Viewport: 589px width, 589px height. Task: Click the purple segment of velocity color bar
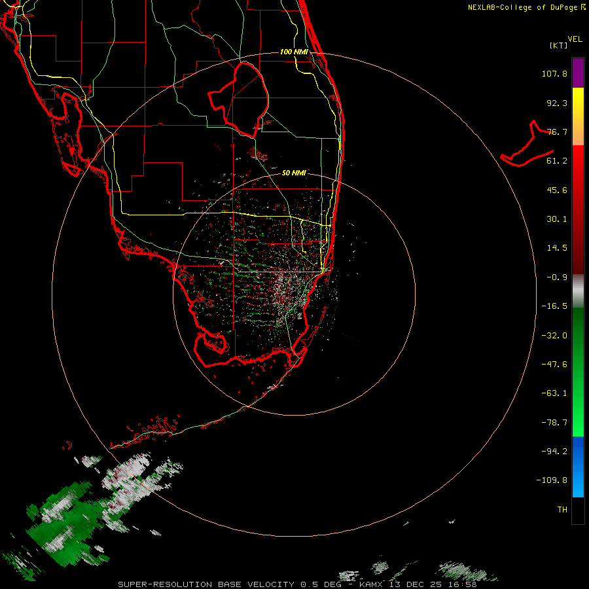[578, 73]
